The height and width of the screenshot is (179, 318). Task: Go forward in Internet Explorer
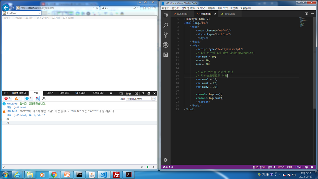pos(12,8)
